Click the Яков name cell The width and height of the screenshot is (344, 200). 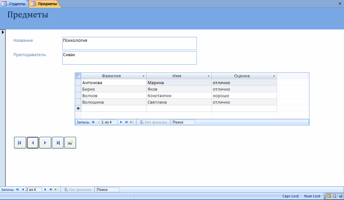coord(179,89)
